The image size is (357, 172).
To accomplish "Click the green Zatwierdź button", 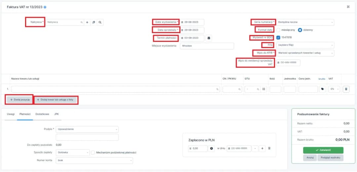I will 323,150.
